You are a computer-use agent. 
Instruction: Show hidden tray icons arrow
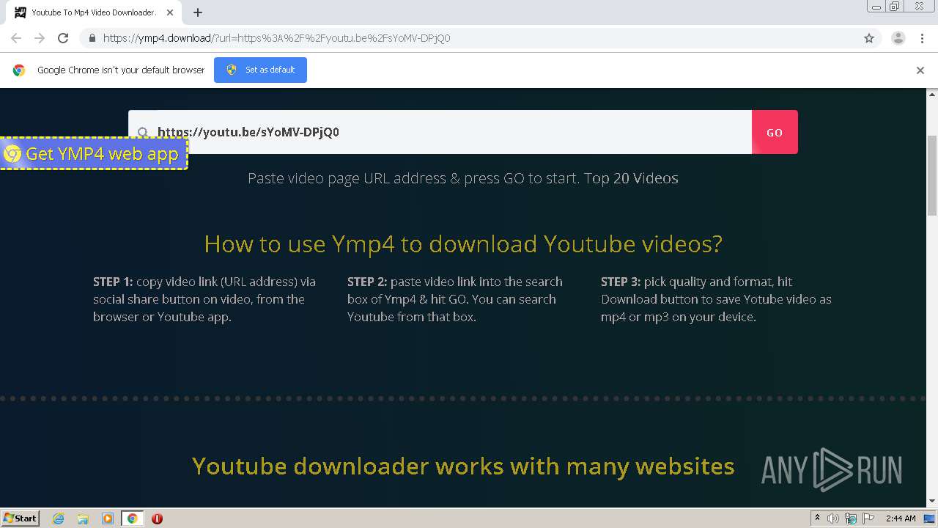click(x=817, y=518)
